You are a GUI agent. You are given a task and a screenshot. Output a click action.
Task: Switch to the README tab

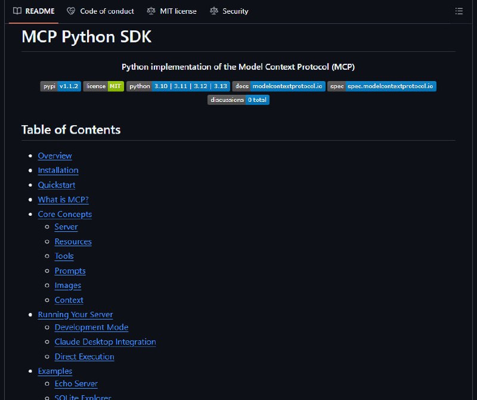tap(34, 11)
